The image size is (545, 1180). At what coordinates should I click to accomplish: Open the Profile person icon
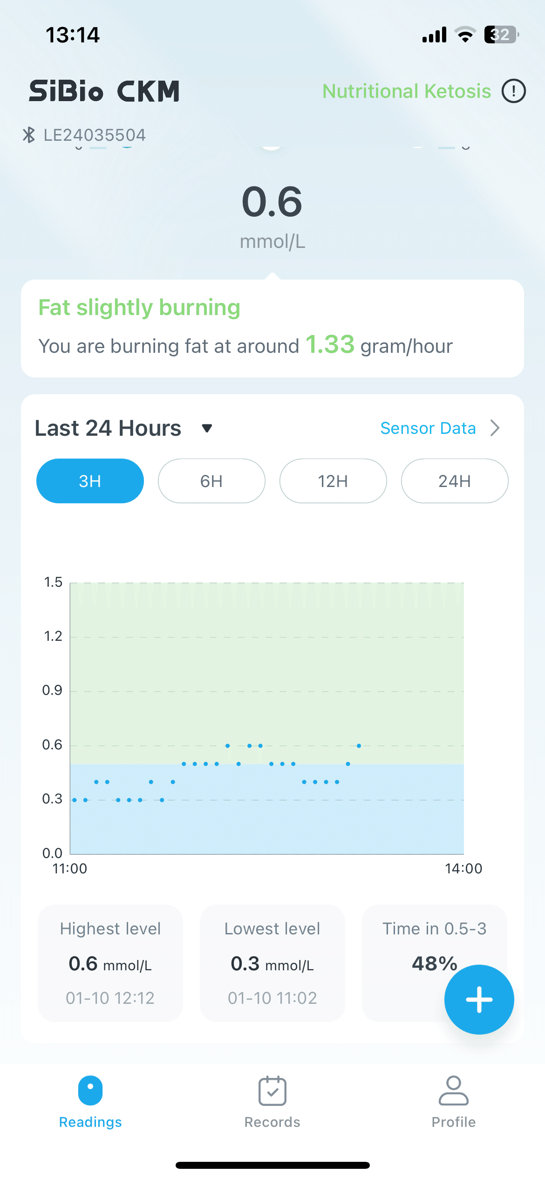click(x=454, y=1090)
